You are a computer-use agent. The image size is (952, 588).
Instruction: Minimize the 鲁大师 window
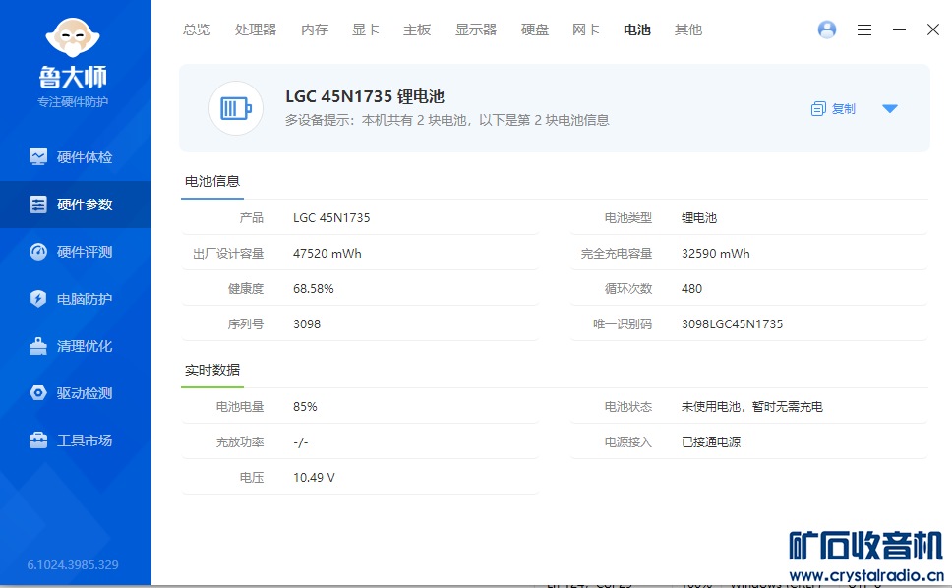[899, 29]
